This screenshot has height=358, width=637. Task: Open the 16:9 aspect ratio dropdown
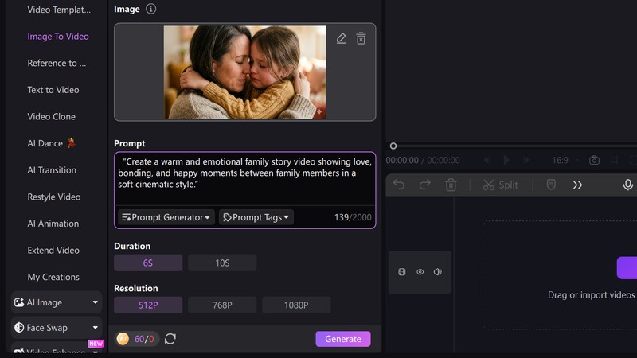[x=565, y=161]
